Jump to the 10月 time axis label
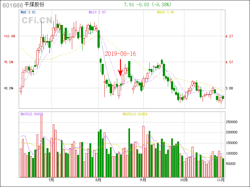Screen dimensions: 250x187 click(184, 180)
